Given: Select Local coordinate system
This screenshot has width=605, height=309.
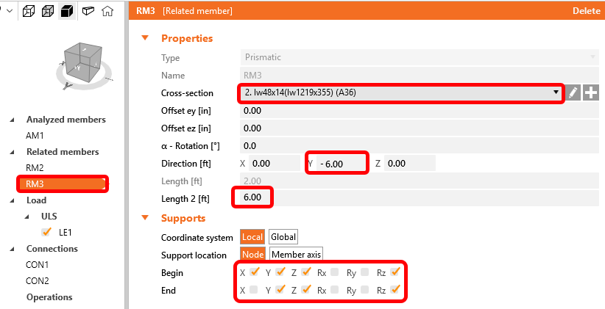Looking at the screenshot, I should click(x=252, y=237).
